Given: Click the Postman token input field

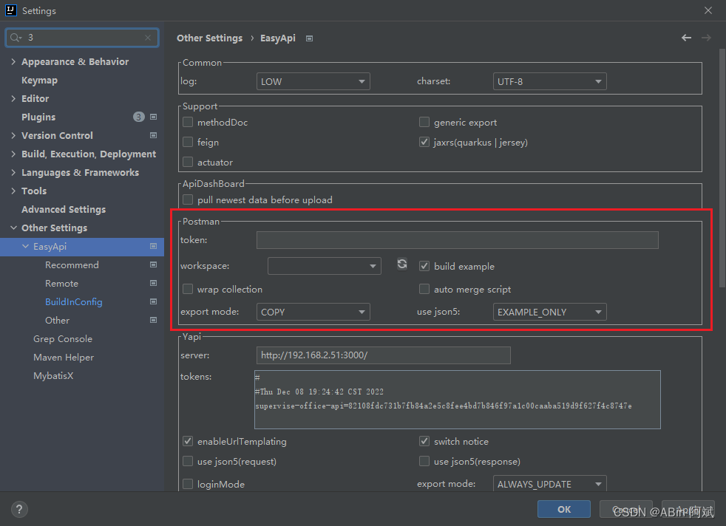Looking at the screenshot, I should tap(457, 240).
